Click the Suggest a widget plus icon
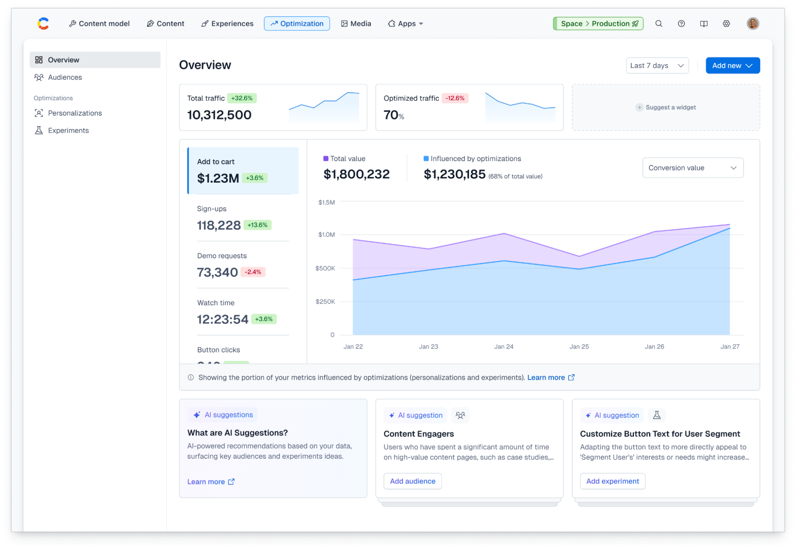This screenshot has width=796, height=550. pos(639,107)
